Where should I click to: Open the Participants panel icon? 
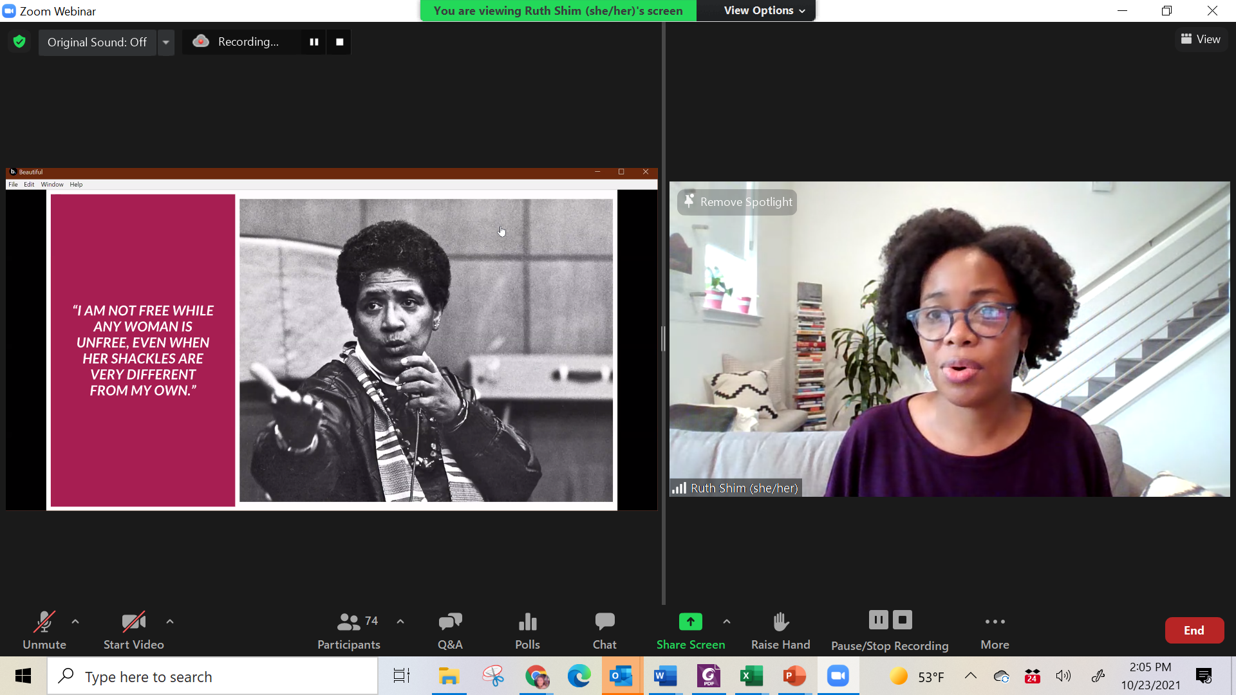click(x=348, y=622)
